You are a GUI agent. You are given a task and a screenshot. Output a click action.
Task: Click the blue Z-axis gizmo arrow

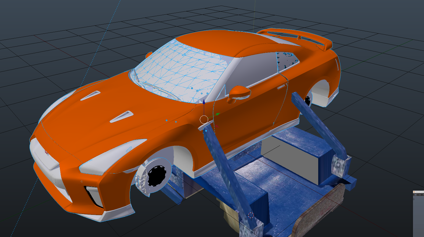point(204,102)
